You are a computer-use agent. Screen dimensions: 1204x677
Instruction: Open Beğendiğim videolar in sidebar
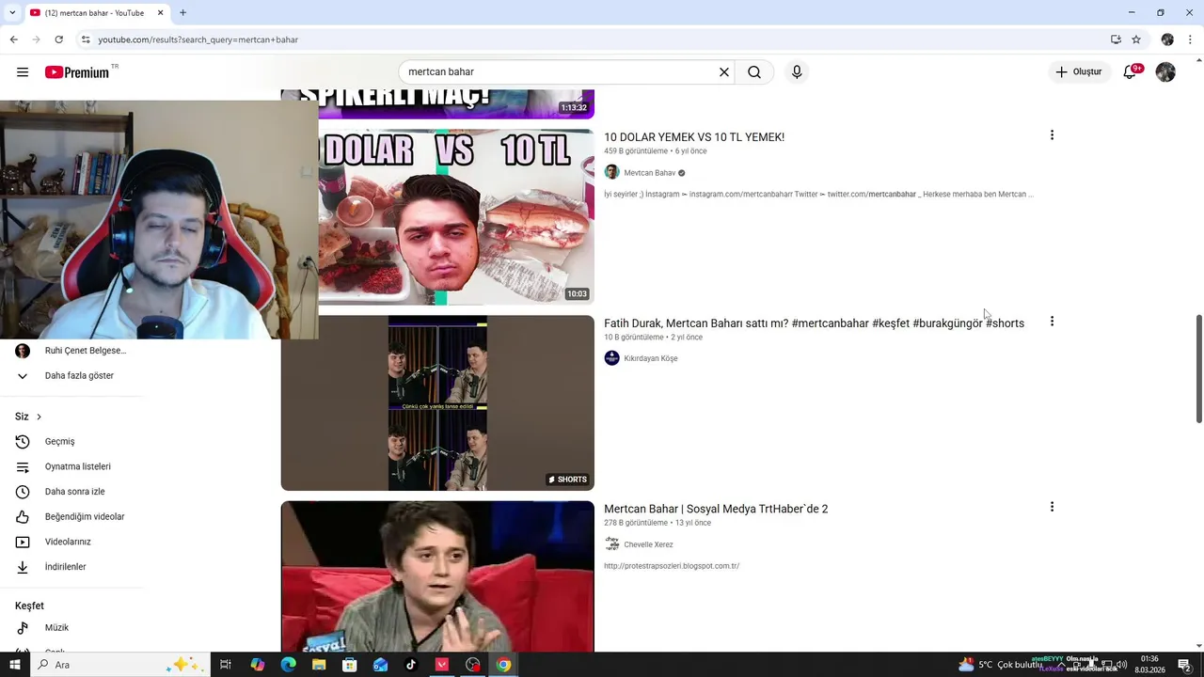[x=71, y=516]
